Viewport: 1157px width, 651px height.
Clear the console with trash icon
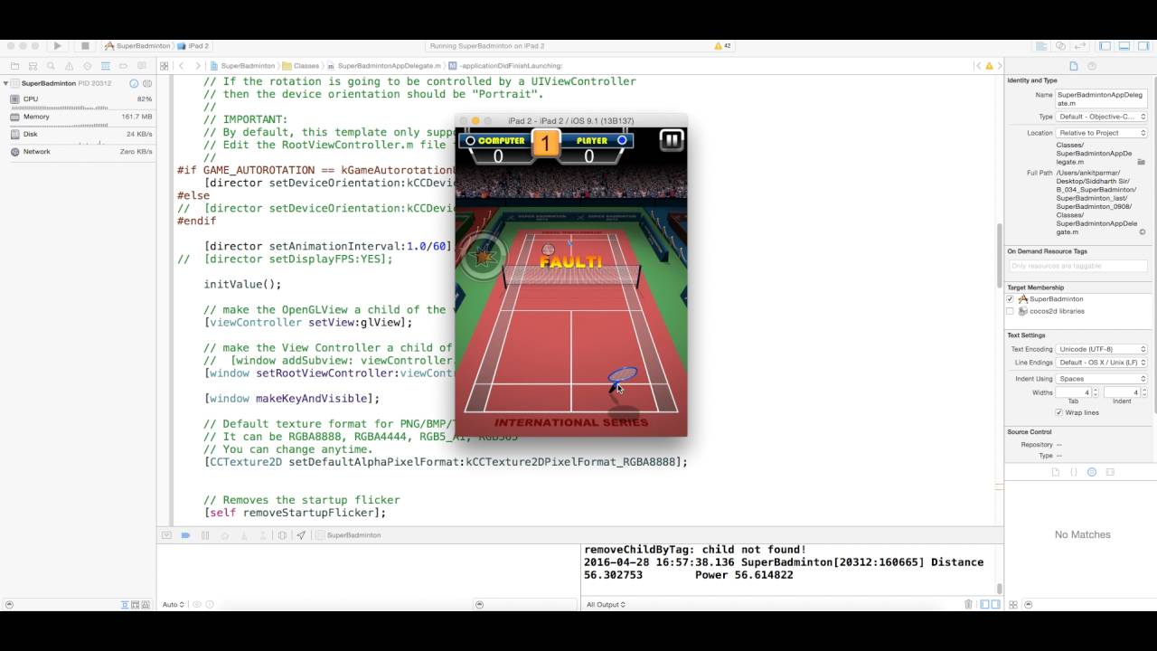pyautogui.click(x=968, y=605)
